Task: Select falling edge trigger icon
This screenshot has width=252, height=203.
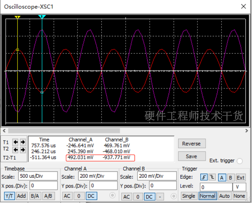Action: tap(212, 177)
